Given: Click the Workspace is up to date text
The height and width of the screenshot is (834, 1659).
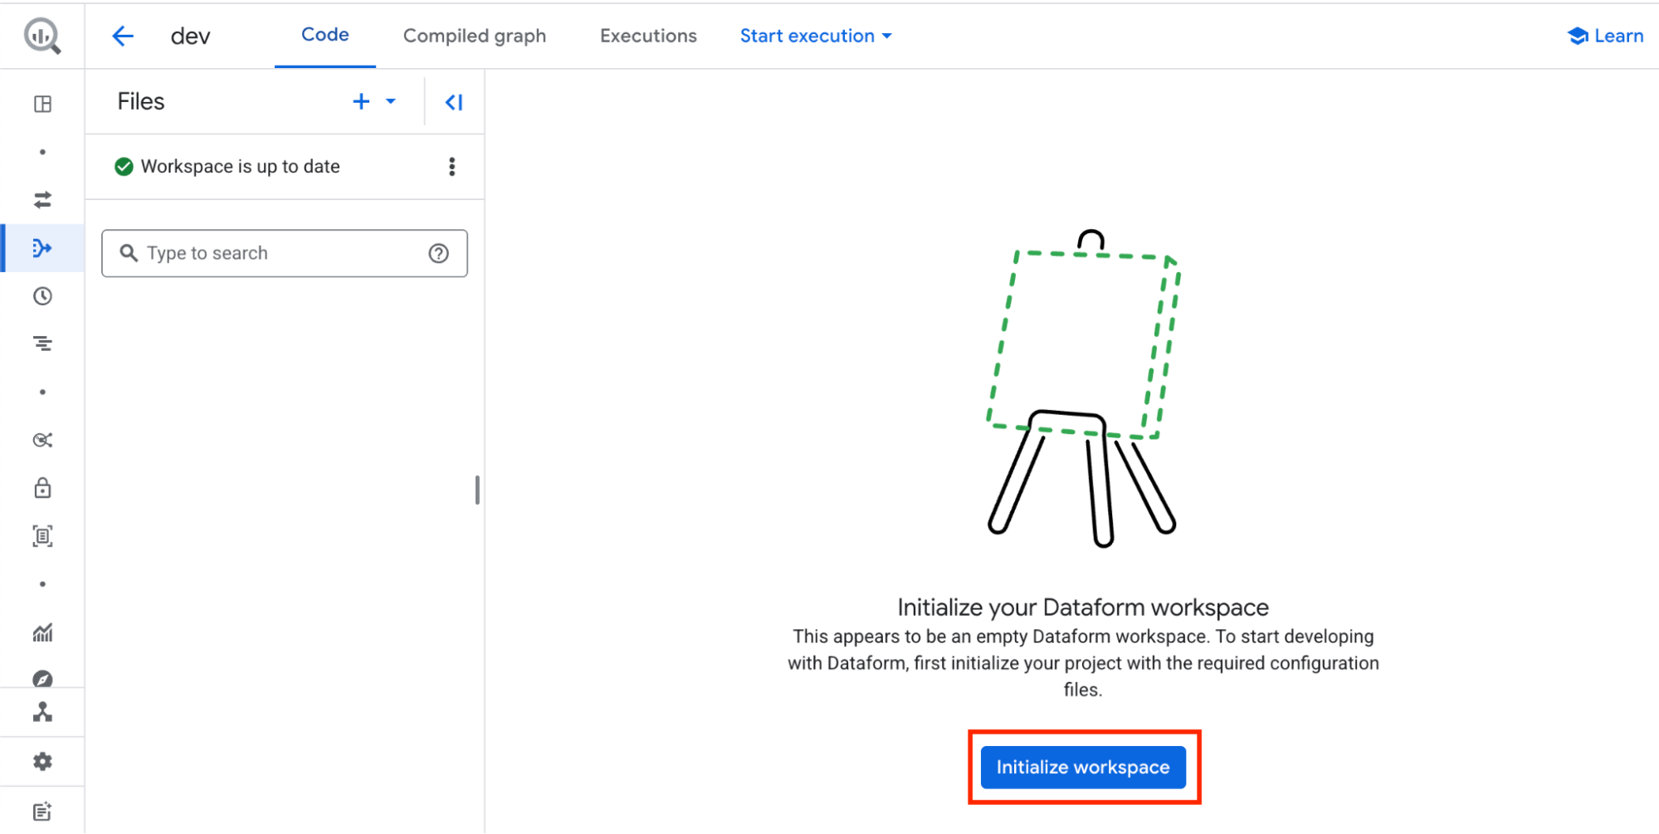Looking at the screenshot, I should click(x=241, y=167).
